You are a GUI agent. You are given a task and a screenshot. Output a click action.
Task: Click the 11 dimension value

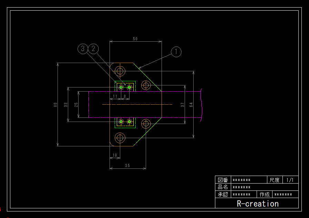pyautogui.click(x=115, y=96)
